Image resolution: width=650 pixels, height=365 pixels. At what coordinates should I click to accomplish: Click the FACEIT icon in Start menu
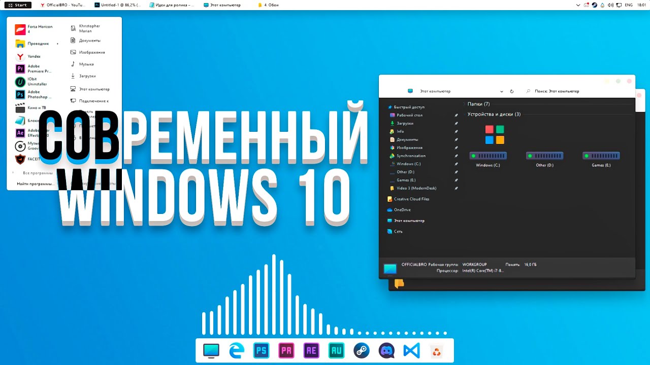point(20,159)
